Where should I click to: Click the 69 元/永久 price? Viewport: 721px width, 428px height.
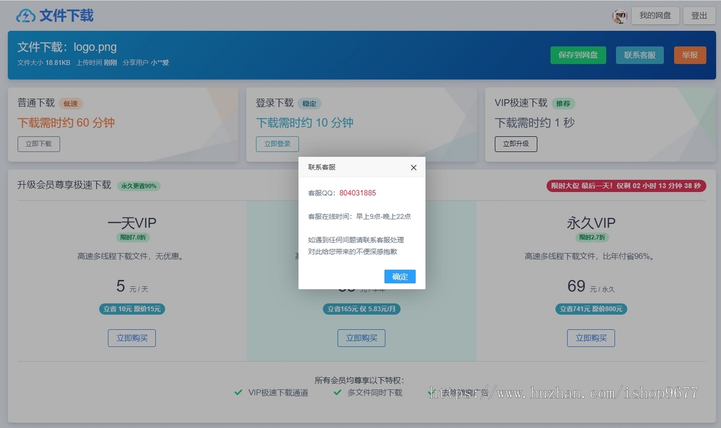click(x=591, y=286)
